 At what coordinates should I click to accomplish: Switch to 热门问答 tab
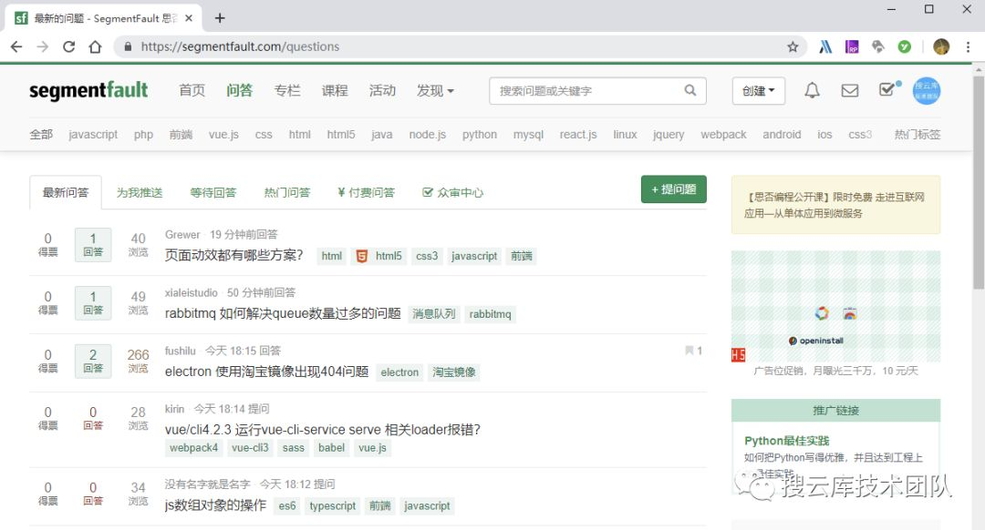[287, 192]
